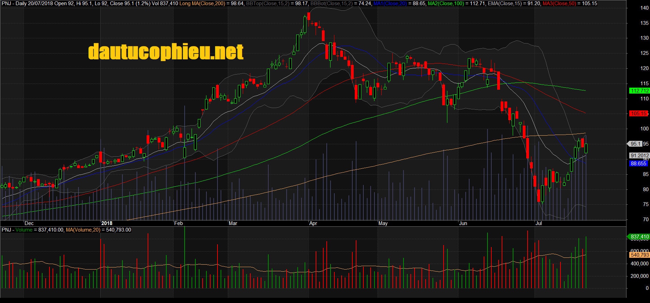Click the PNJ - Daily chart title text
650x303 pixels.
(14, 3)
